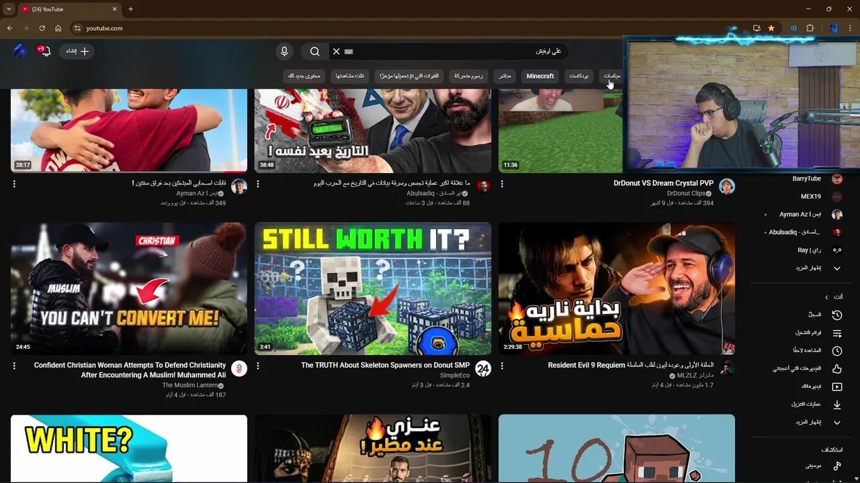Open more options for Abulsadiq video
860x483 pixels.
258,184
